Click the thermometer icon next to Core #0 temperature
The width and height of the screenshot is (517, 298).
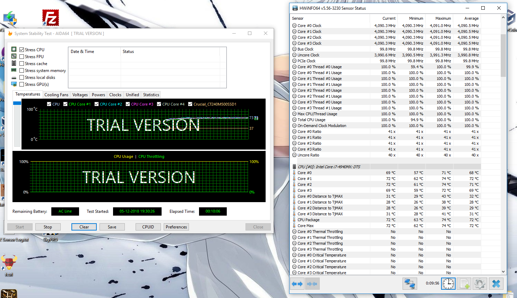pos(294,173)
